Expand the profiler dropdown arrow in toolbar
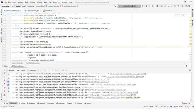The height and width of the screenshot is (109, 194). pyautogui.click(x=155, y=6)
